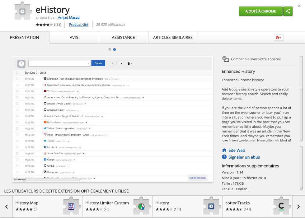Image resolution: width=305 pixels, height=218 pixels.
Task: Expand the www.google.com entry dropdown
Action: 75,160
